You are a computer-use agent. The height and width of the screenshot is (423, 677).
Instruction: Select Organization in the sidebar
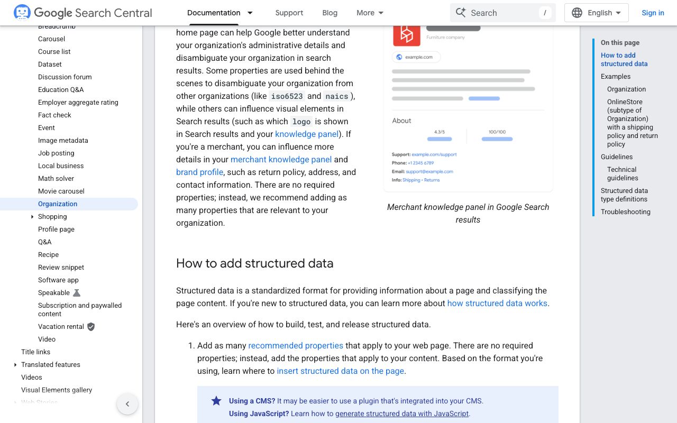tap(58, 204)
